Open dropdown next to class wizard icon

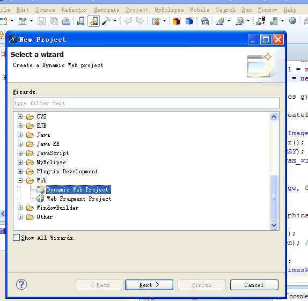[229, 20]
